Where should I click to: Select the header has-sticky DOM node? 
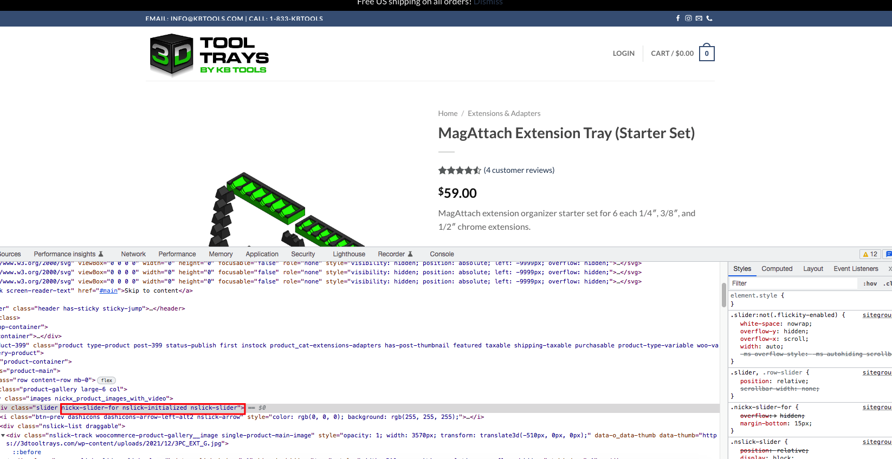click(360, 309)
